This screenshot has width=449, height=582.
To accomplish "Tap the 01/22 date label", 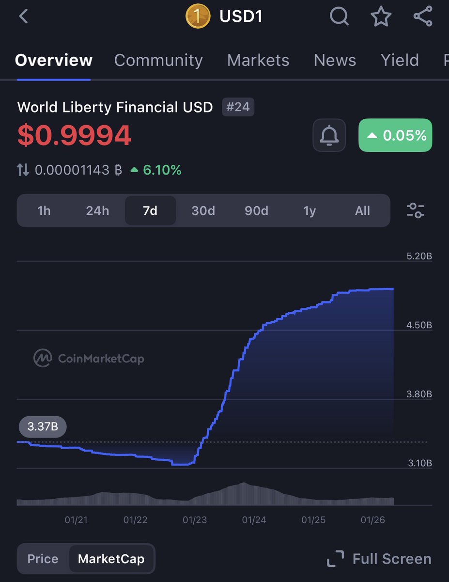I will pos(135,520).
